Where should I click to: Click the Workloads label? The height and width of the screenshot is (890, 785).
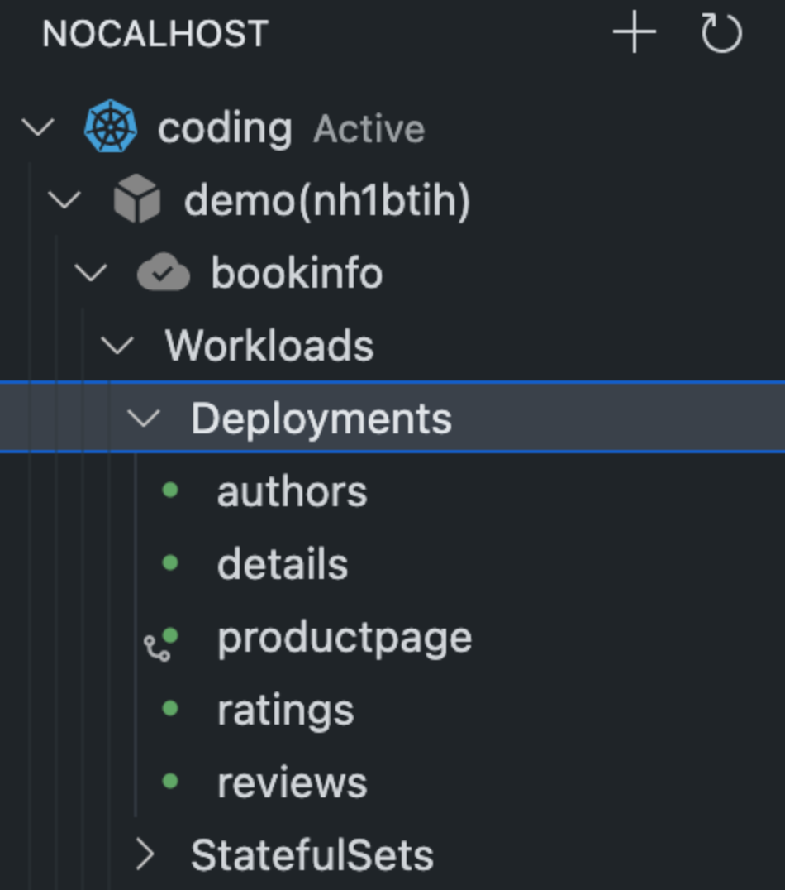[269, 345]
